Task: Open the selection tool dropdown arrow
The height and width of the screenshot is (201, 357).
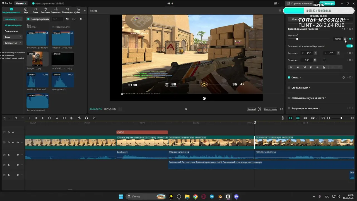Action: 9,118
